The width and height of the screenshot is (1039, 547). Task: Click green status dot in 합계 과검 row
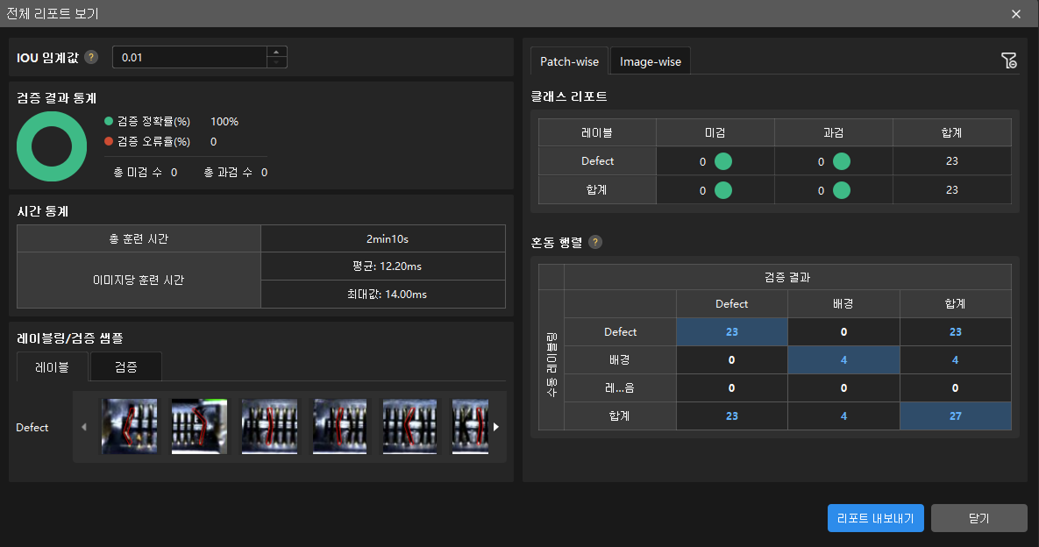tap(842, 190)
